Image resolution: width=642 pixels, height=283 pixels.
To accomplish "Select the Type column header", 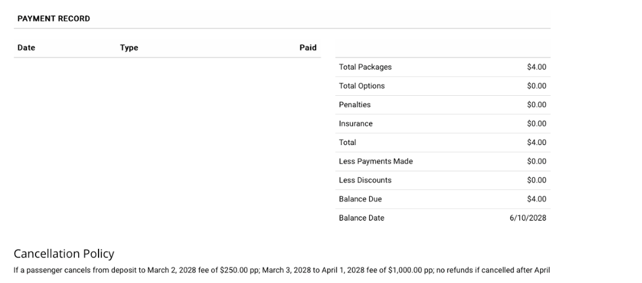I will coord(129,48).
